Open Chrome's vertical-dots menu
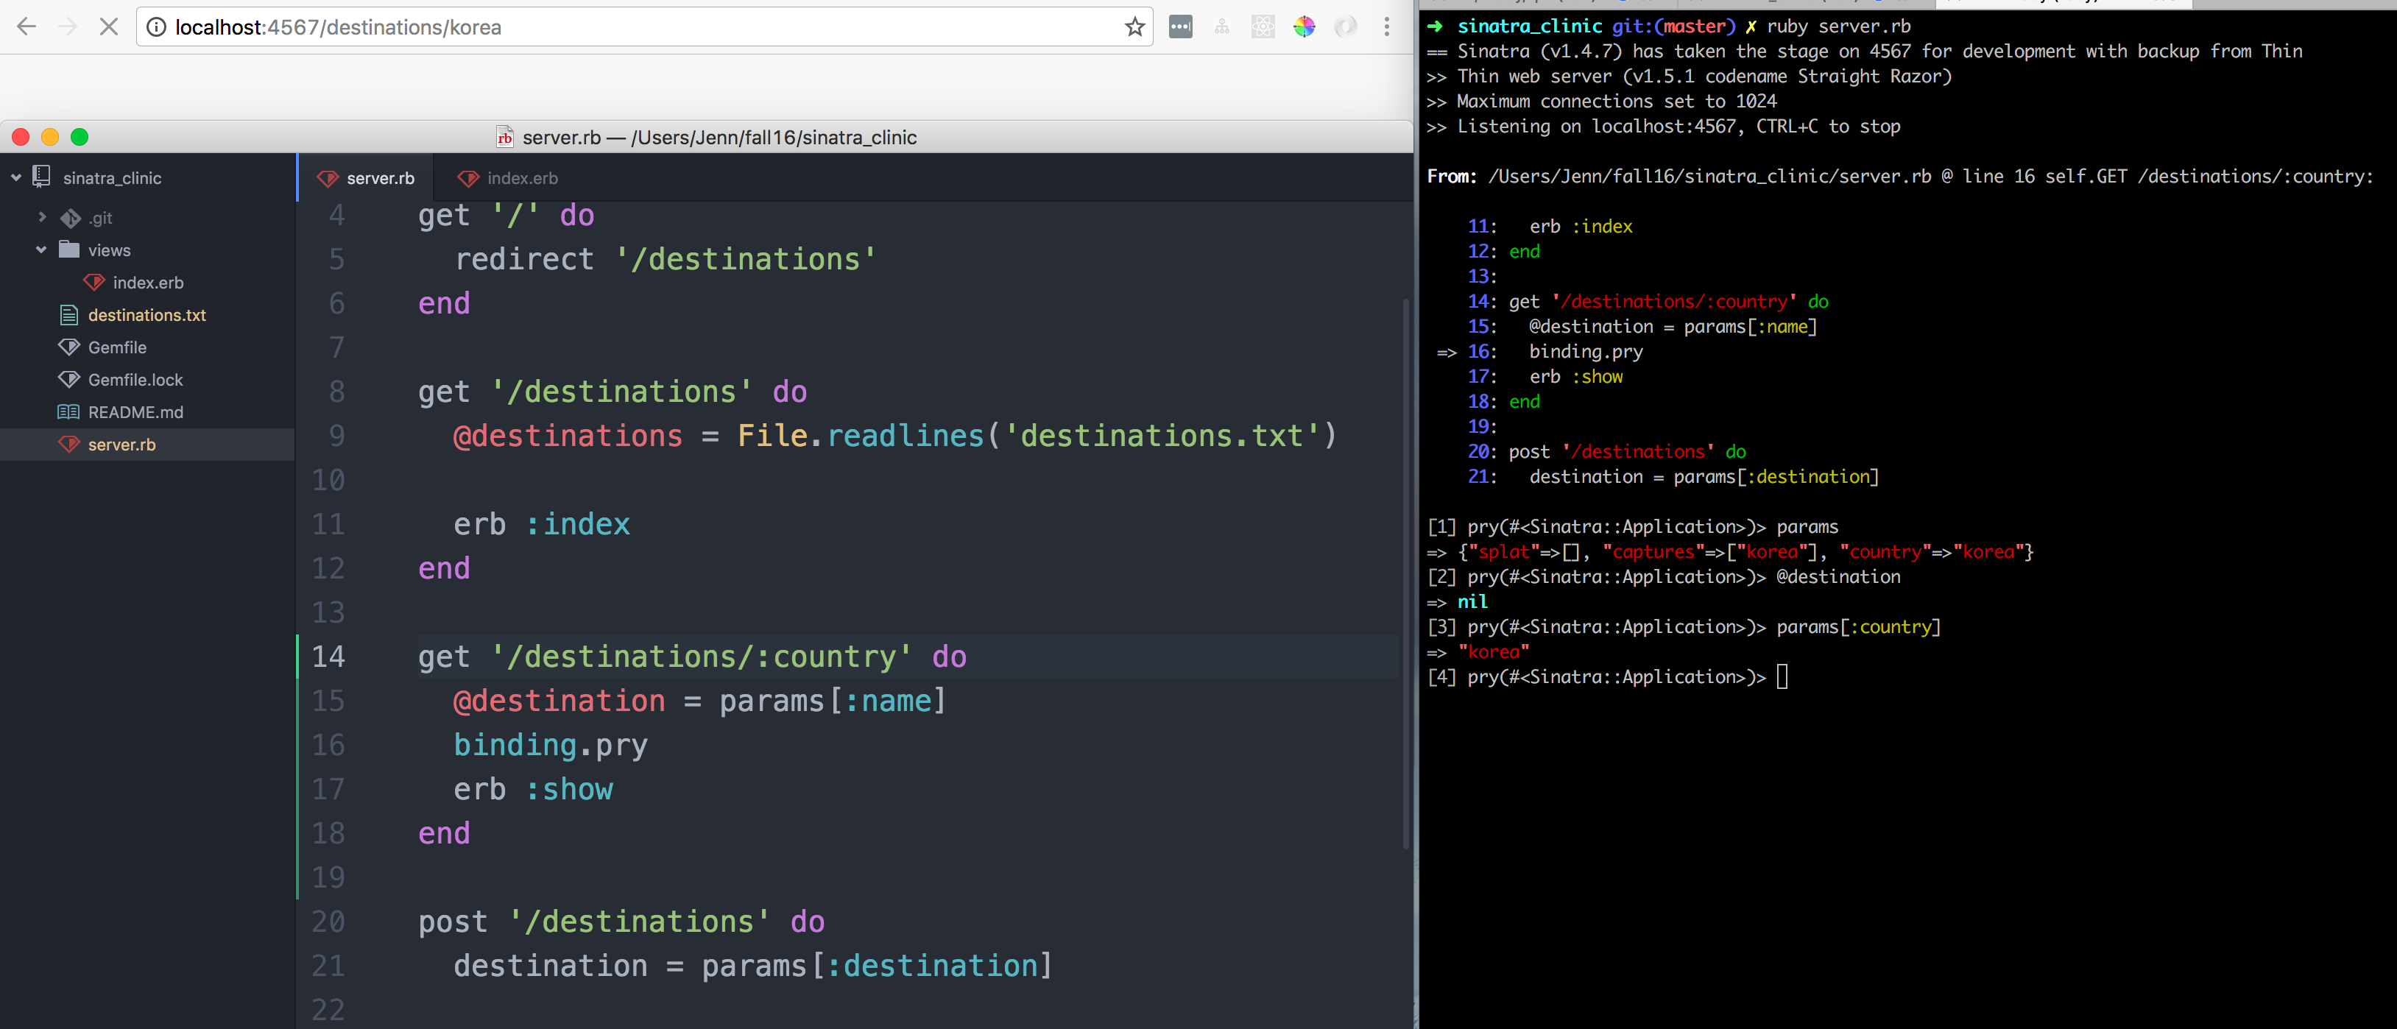 (1386, 27)
